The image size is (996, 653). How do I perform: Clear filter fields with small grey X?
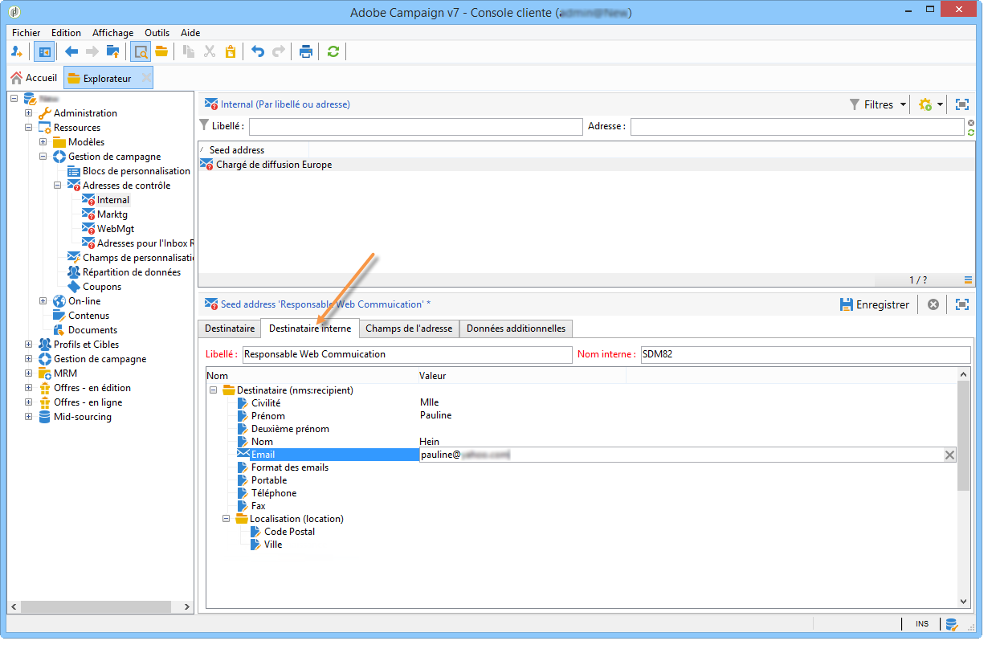click(x=971, y=122)
